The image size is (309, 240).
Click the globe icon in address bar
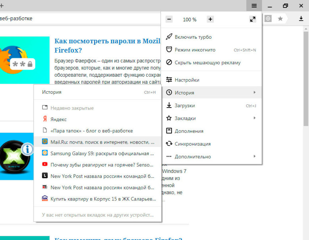pos(268,19)
